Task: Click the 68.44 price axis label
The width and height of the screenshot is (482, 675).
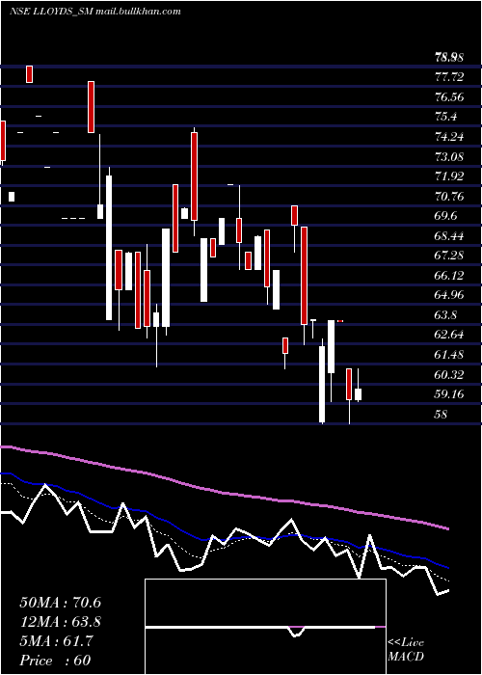Action: coord(449,236)
